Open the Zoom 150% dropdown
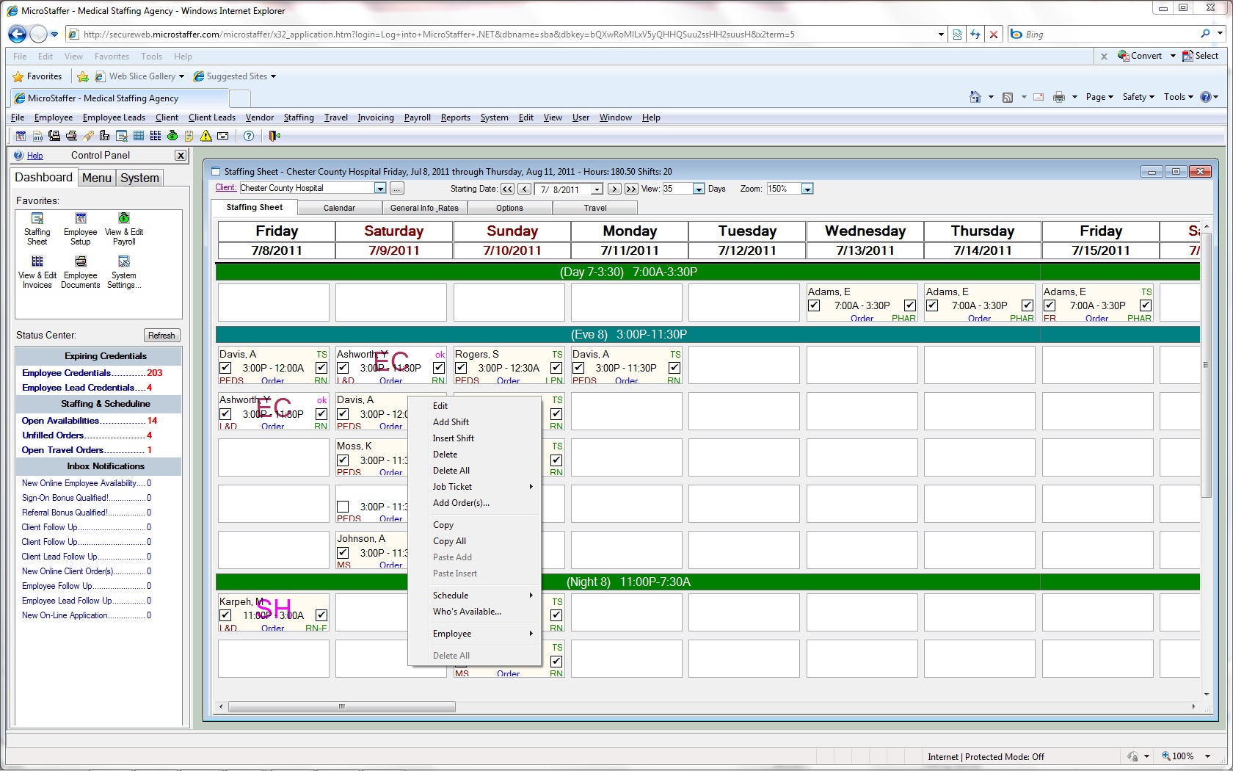 (x=807, y=189)
